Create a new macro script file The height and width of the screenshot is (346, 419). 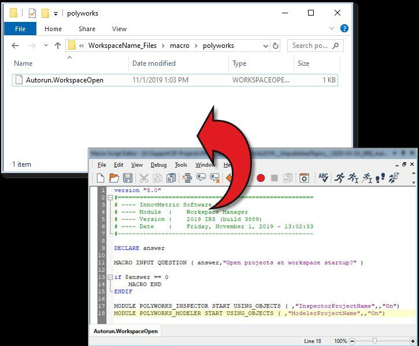(101, 178)
